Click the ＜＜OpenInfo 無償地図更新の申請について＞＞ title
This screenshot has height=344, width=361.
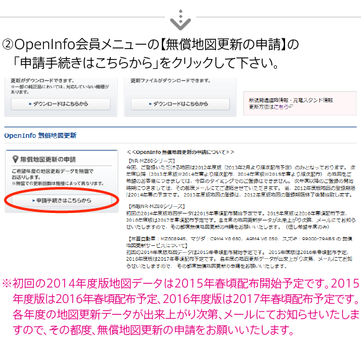coord(180,152)
